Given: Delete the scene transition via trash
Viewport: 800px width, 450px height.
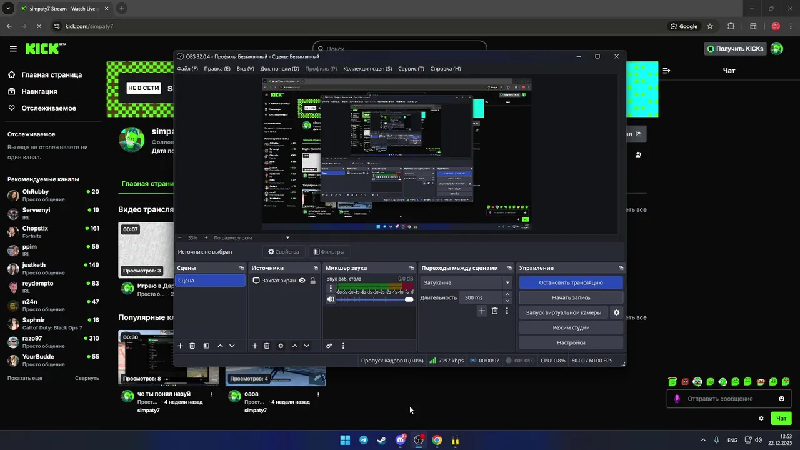Looking at the screenshot, I should tap(494, 311).
